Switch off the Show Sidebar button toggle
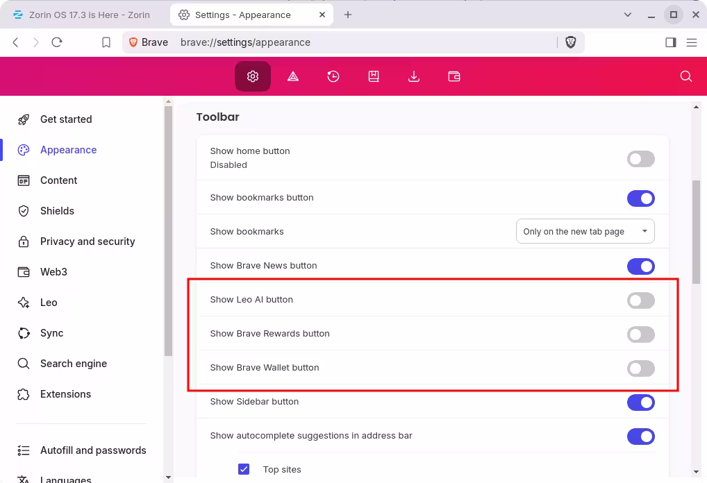This screenshot has width=707, height=483. click(x=641, y=402)
